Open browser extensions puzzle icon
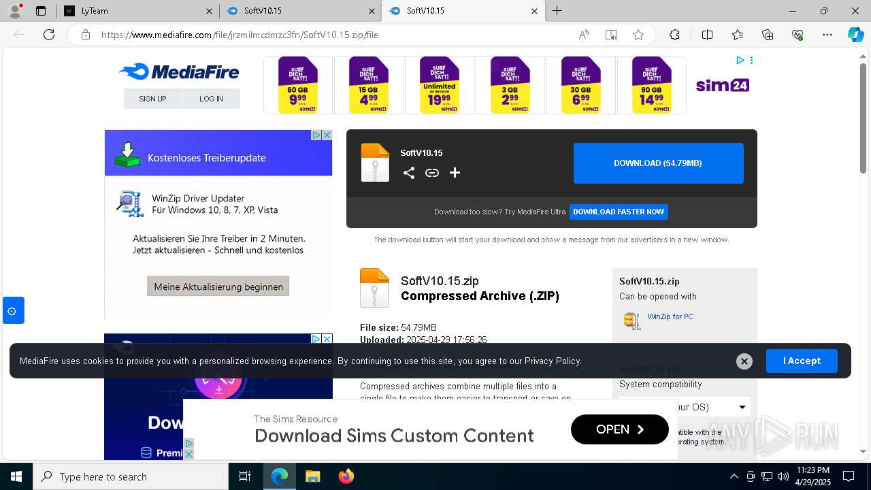The height and width of the screenshot is (490, 871). [x=674, y=35]
